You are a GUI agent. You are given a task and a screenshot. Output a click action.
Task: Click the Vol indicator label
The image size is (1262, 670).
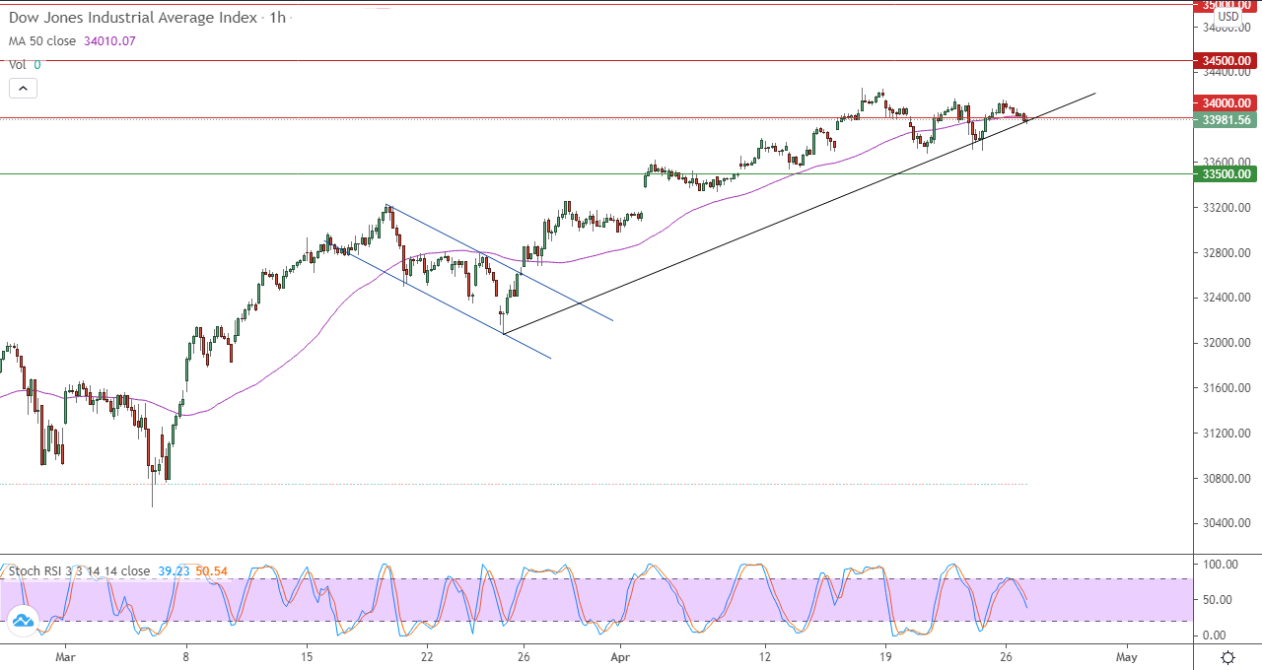coord(17,64)
